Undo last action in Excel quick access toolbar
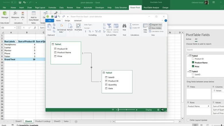Screen dimensions: 224x126 tap(24, 2)
